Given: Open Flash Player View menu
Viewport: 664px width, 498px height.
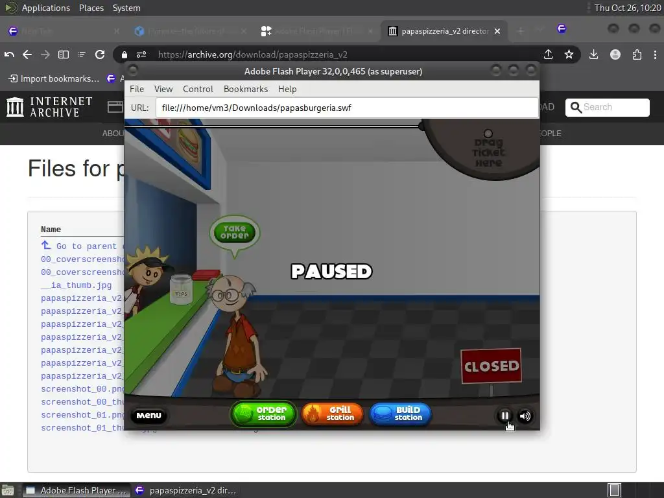Looking at the screenshot, I should (x=163, y=89).
